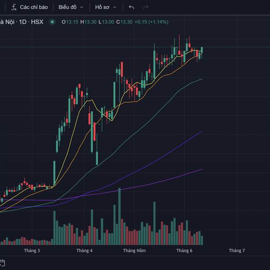Click the Tháng 6 time axis label
This screenshot has width=270, height=270.
(x=184, y=250)
